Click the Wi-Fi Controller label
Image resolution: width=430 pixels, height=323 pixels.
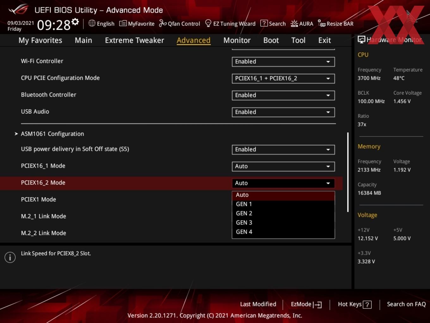[x=42, y=61]
